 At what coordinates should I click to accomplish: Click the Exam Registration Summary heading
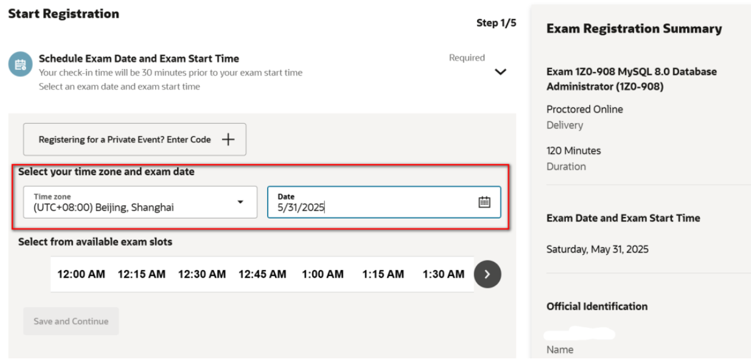(634, 29)
